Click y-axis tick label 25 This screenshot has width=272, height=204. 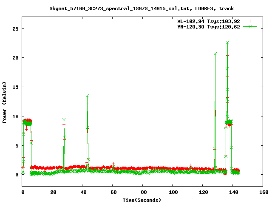tap(15, 29)
